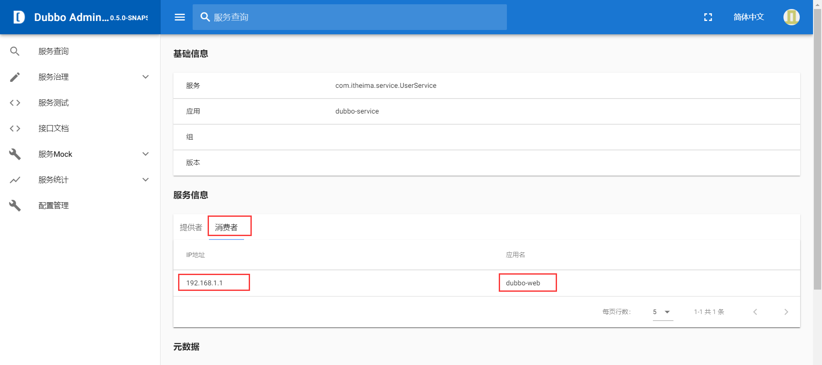
Task: Toggle the hamburger navigation menu
Action: click(180, 17)
